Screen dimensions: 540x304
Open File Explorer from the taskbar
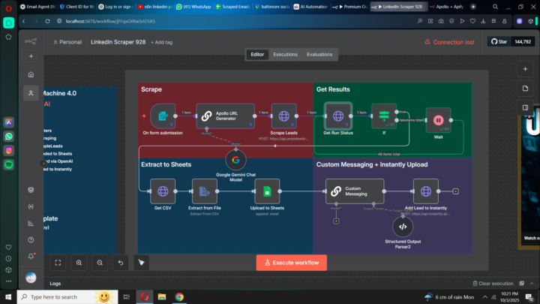coord(162,296)
